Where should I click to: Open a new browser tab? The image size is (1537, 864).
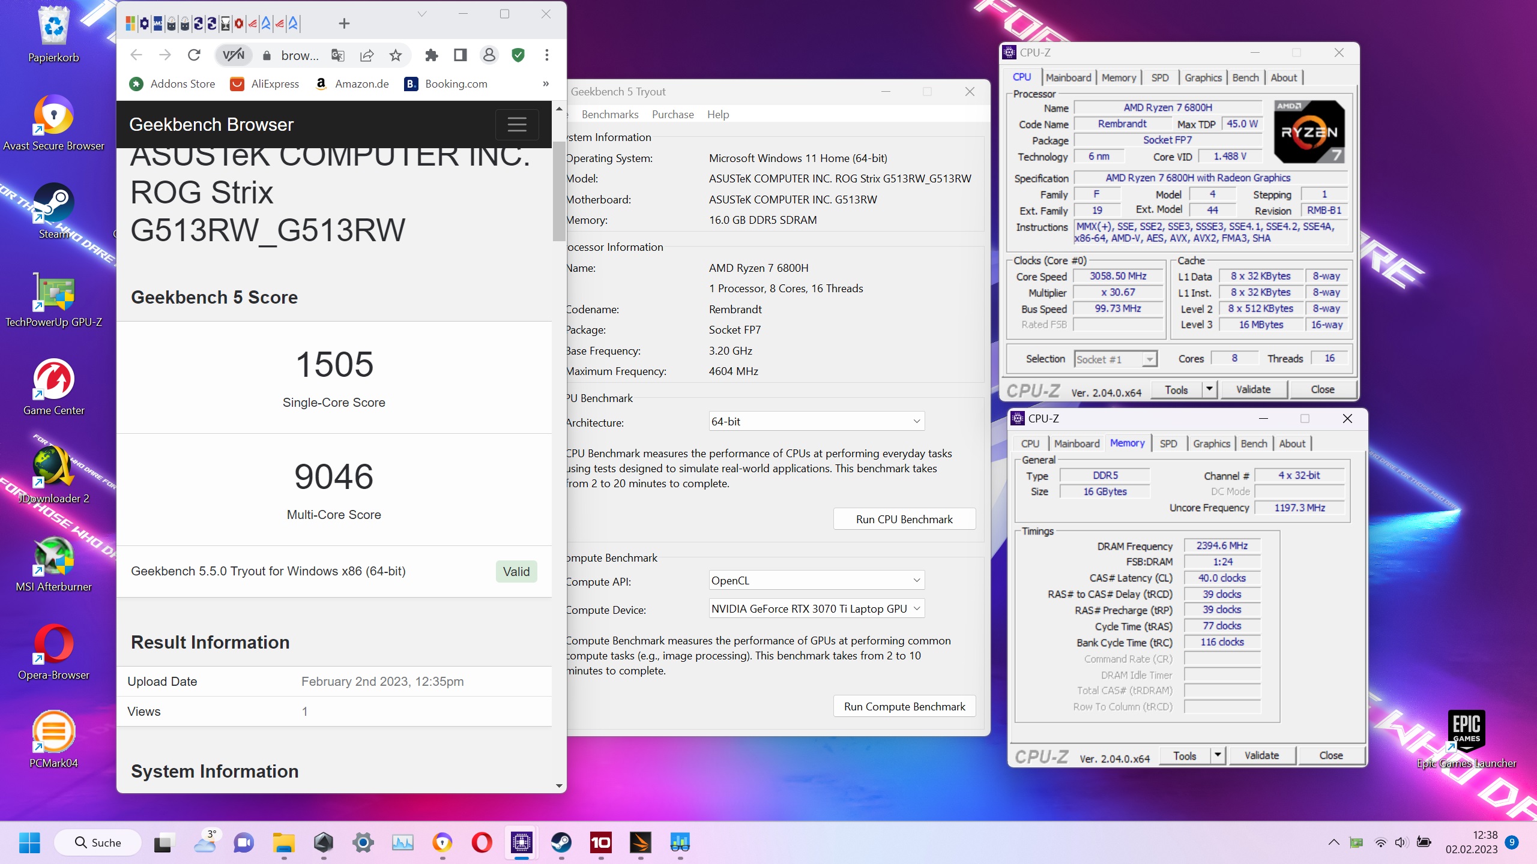pyautogui.click(x=344, y=23)
